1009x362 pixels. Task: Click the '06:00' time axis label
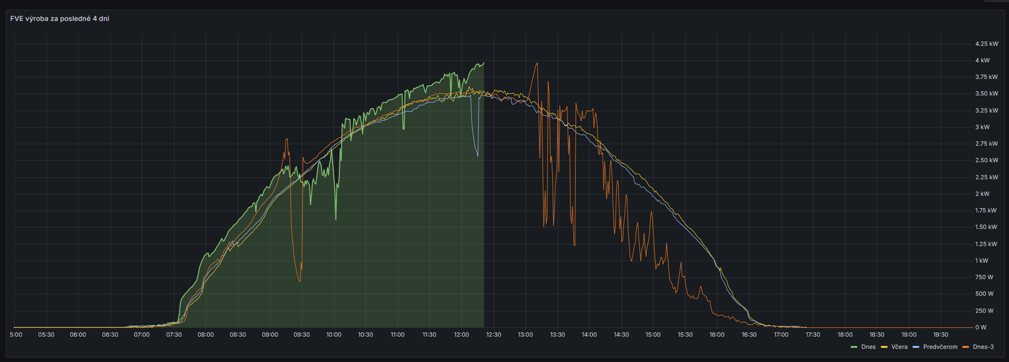click(x=78, y=335)
